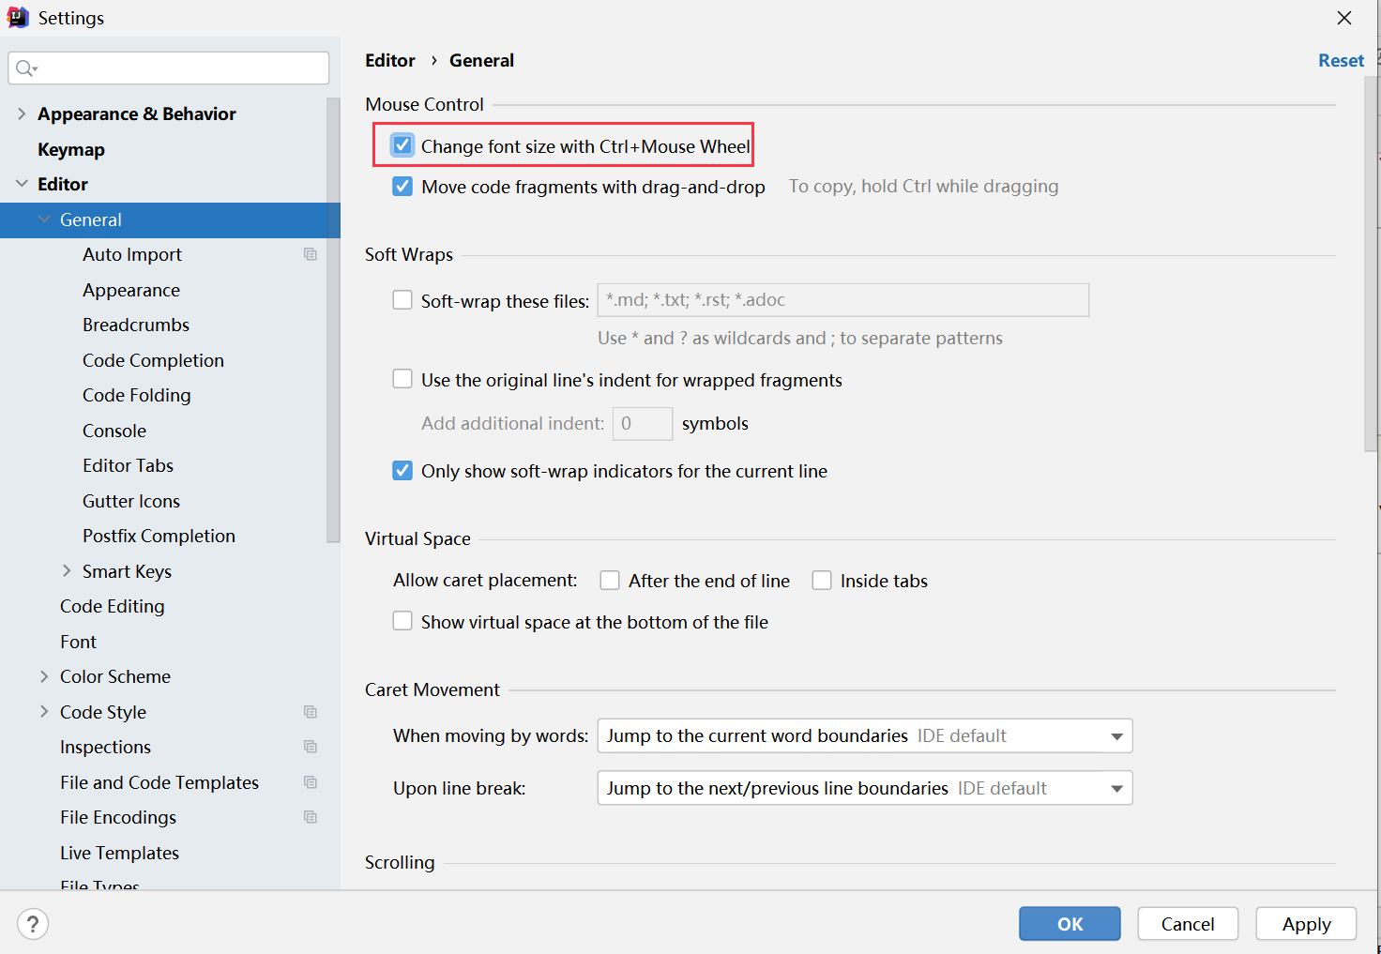The height and width of the screenshot is (954, 1381).
Task: Click the project-level icon beside Code Style
Action: (x=311, y=712)
